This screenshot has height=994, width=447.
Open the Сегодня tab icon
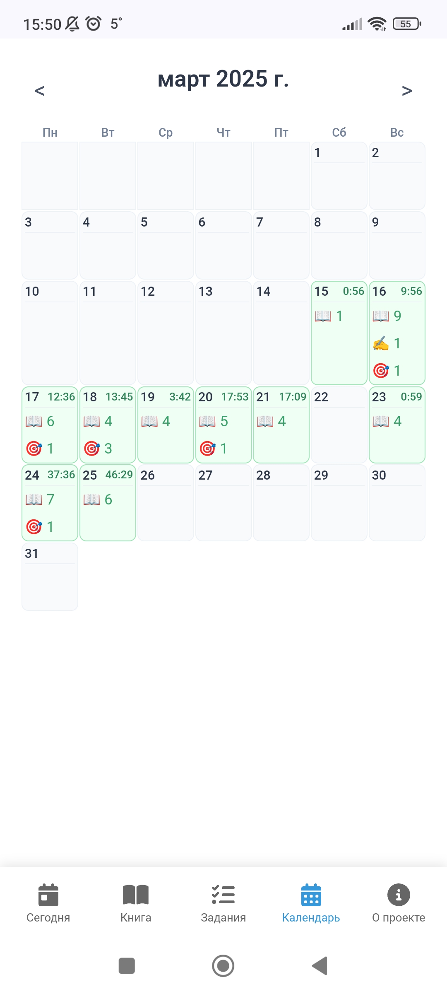(x=48, y=895)
